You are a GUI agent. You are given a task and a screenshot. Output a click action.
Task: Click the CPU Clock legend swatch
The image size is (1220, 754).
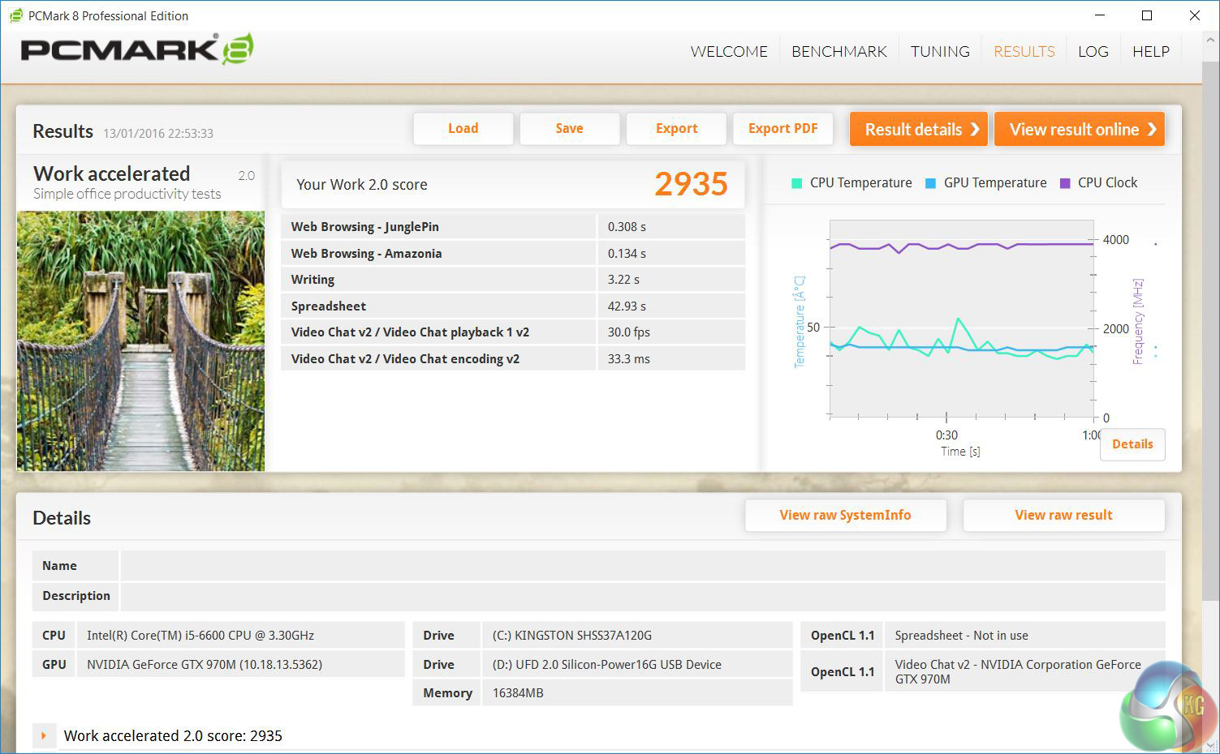point(1065,183)
